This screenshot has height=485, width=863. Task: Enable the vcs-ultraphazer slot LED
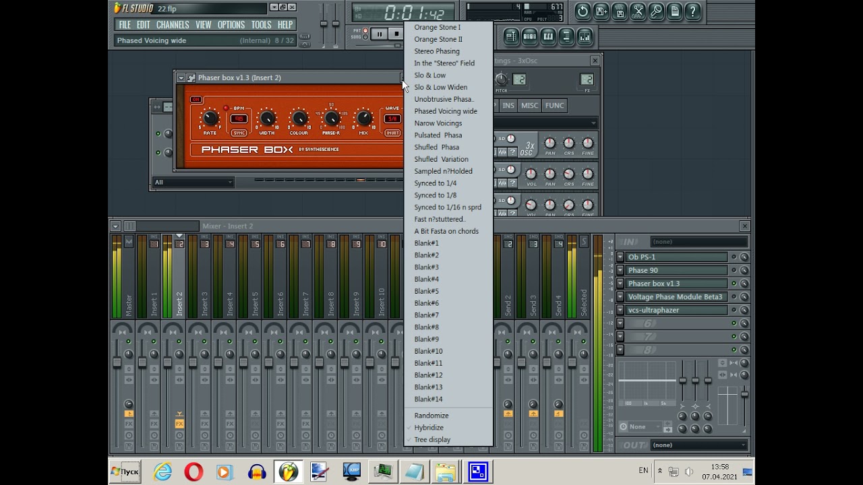734,311
